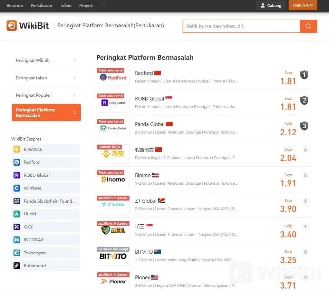Click the Binimo platform name
329x292 pixels.
[143, 175]
